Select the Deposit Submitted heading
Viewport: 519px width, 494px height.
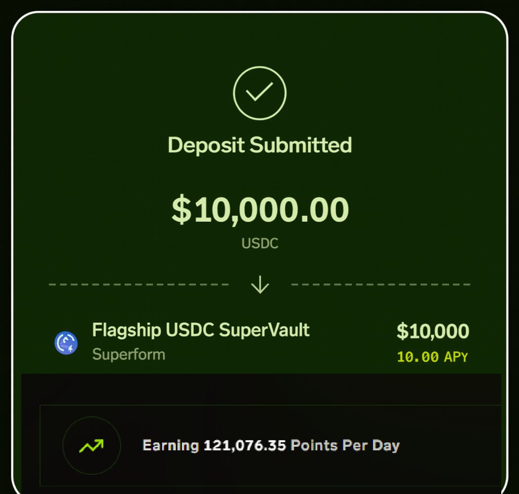click(x=259, y=145)
